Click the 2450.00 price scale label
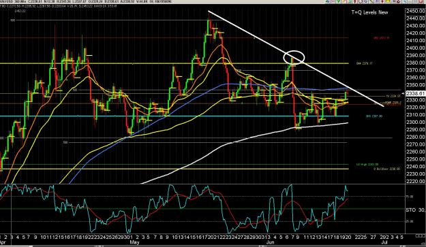 pyautogui.click(x=415, y=11)
